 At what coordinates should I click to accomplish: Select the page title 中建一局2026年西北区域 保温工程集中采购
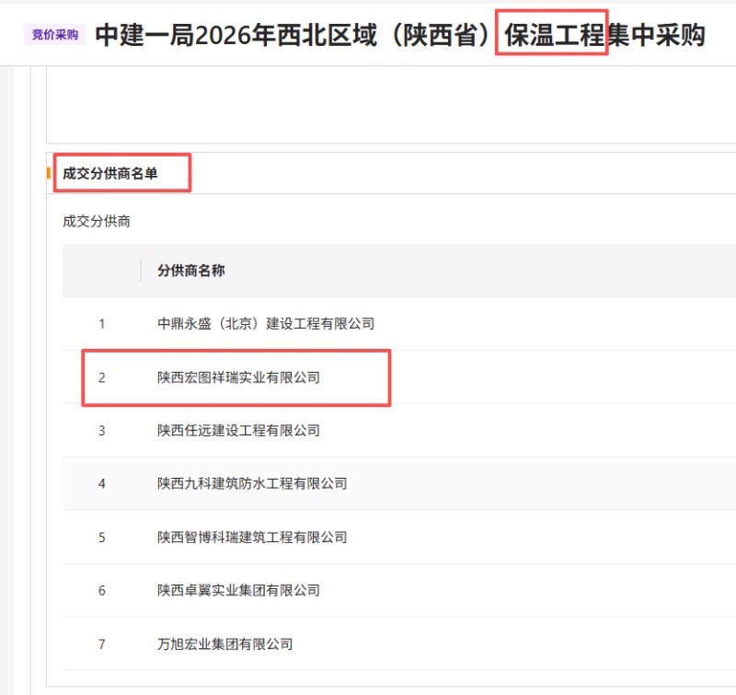(400, 35)
